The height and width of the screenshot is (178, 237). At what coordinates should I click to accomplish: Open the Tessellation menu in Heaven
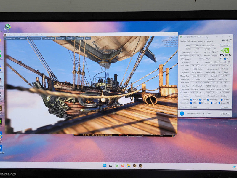pyautogui.click(x=49, y=39)
